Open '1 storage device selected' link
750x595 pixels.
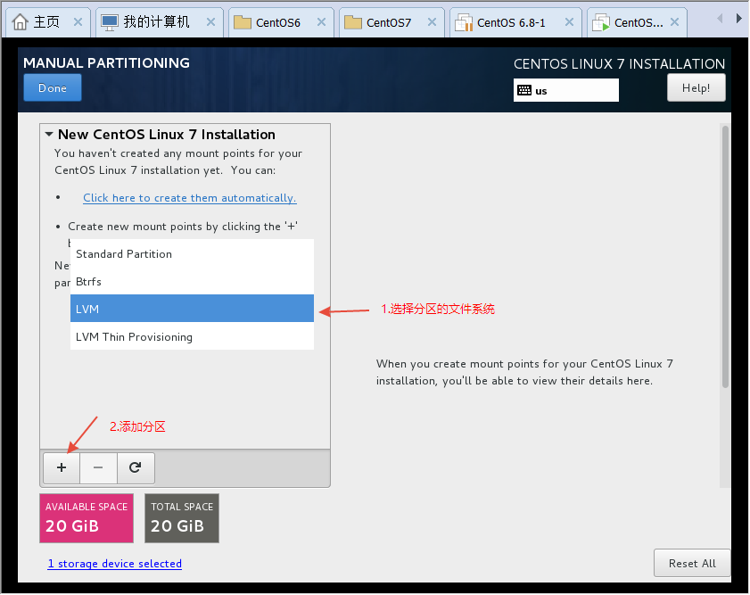[115, 564]
